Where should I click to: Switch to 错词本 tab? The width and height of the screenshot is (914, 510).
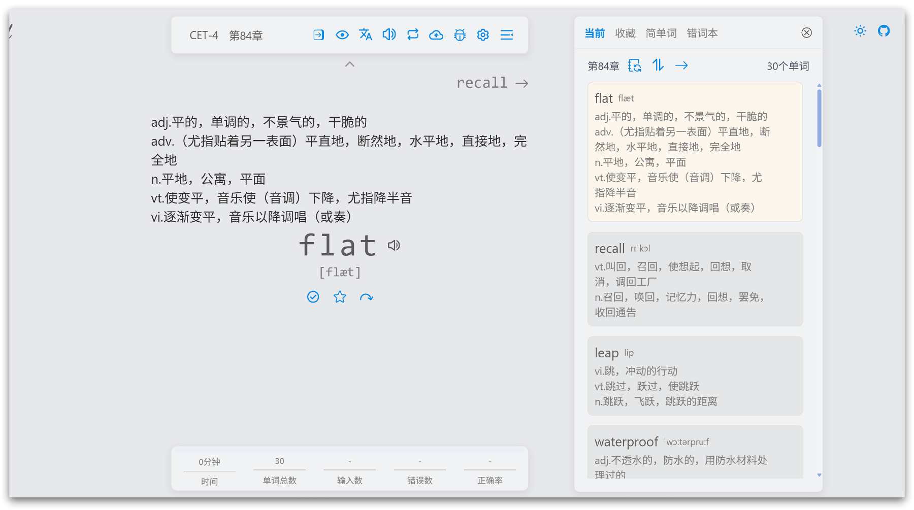coord(702,33)
